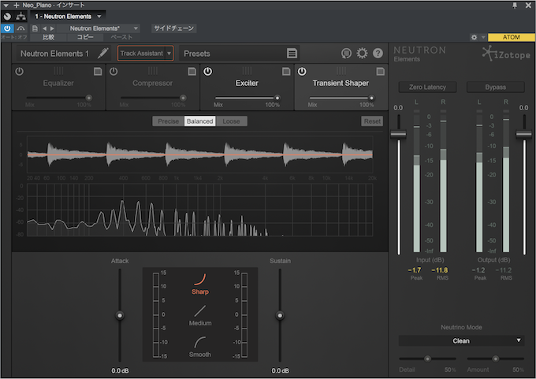This screenshot has width=536, height=379.
Task: Click the iZotope logo
Action: tap(506, 54)
